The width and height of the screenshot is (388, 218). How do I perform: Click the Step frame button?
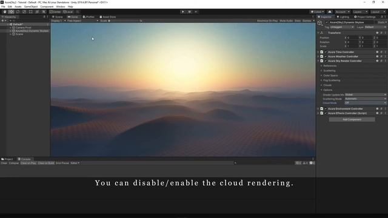196,12
